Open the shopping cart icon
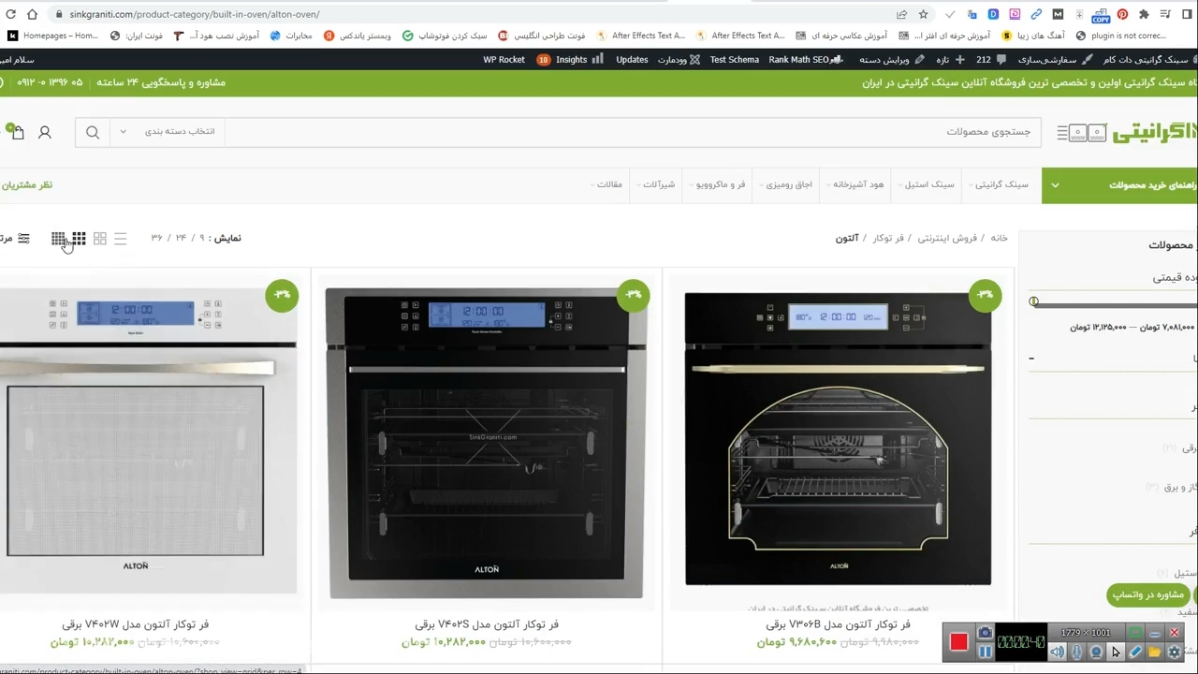 pos(16,132)
